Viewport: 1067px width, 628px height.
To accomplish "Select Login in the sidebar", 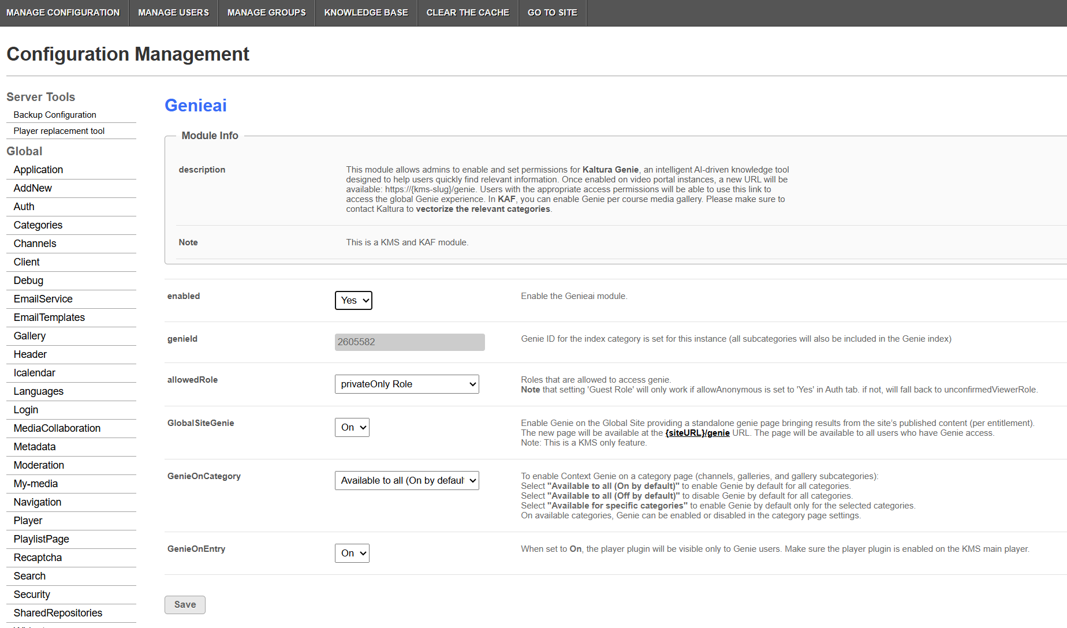I will (x=26, y=410).
